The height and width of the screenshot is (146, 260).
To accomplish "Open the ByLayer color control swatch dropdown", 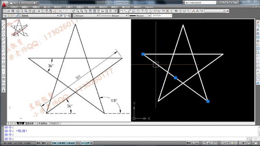I will pyautogui.click(x=86, y=15).
